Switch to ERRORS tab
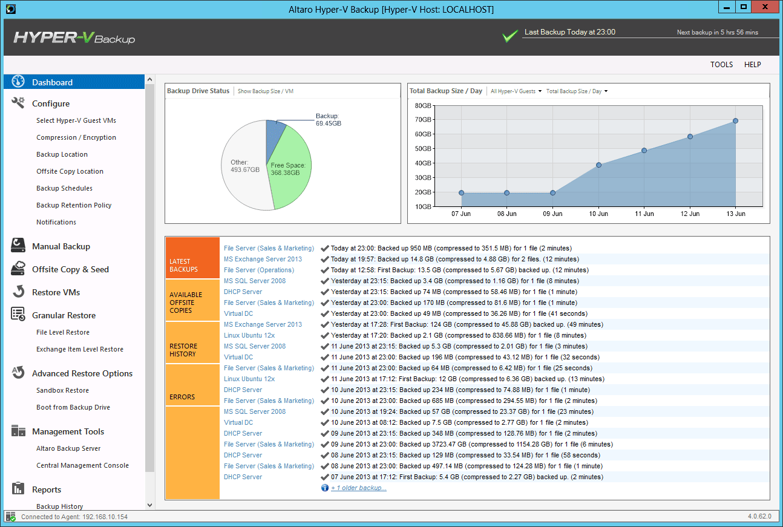783x527 pixels. [192, 385]
